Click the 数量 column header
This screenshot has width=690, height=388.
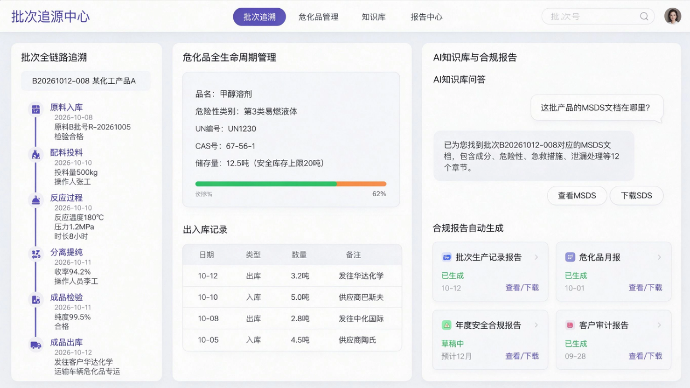click(299, 255)
